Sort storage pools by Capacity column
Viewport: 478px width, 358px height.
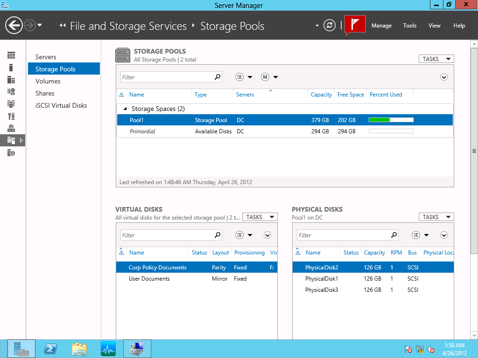point(321,95)
